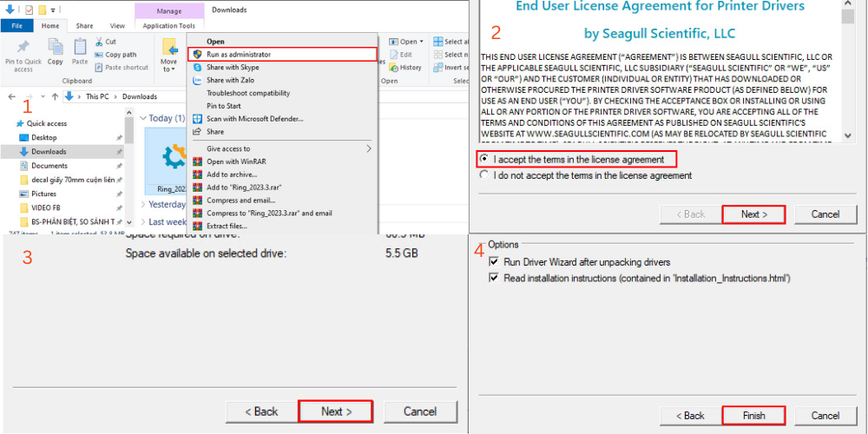This screenshot has height=434, width=868.
Task: Click the Edit icon in Open group
Action: 393,55
